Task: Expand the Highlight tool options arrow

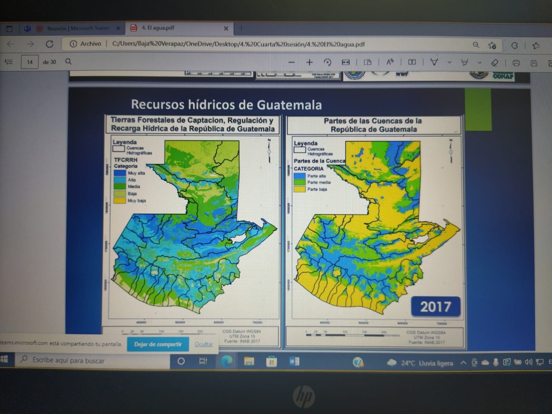Action: coord(480,63)
